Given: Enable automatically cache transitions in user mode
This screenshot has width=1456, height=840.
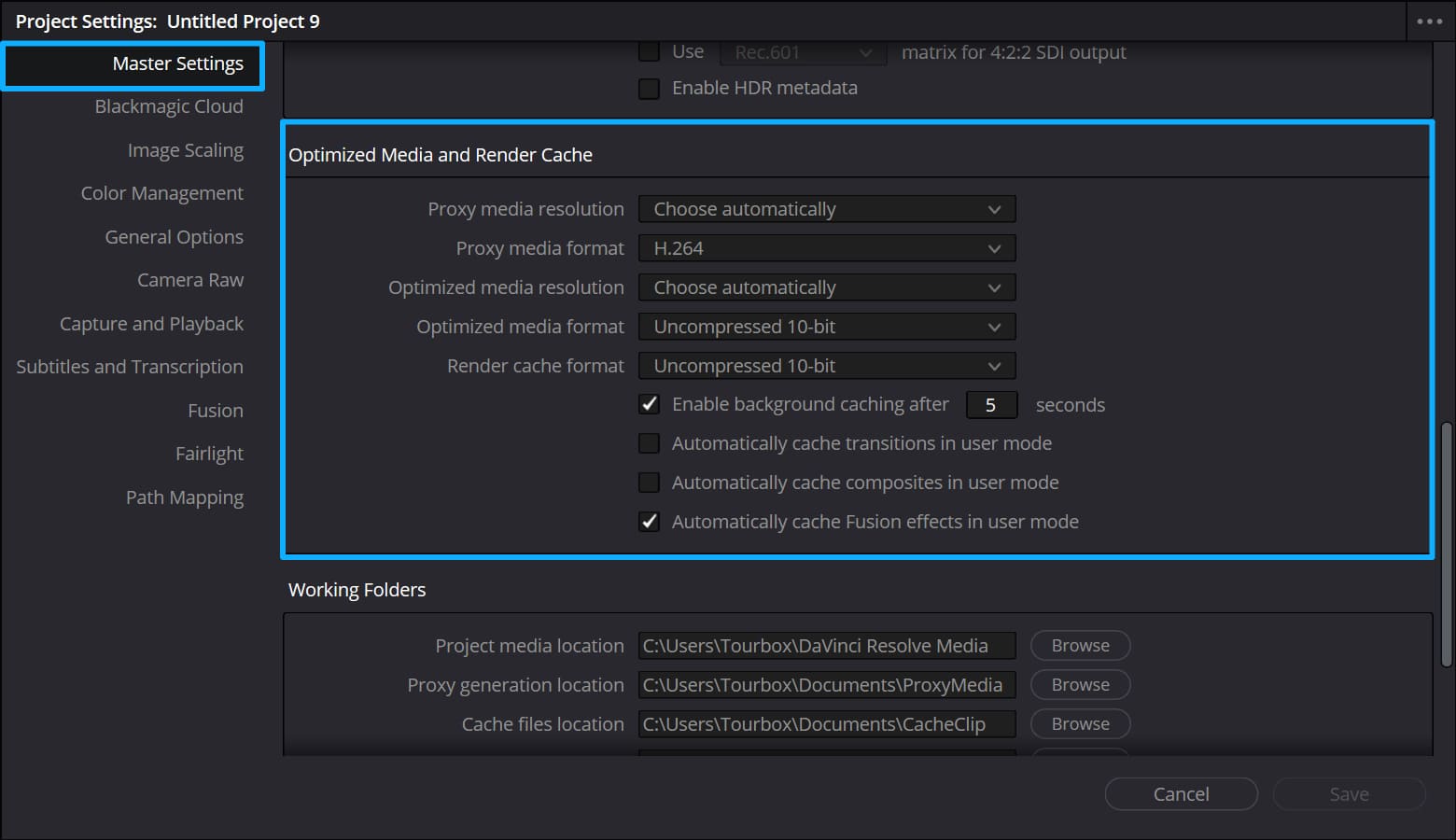Looking at the screenshot, I should pyautogui.click(x=649, y=443).
